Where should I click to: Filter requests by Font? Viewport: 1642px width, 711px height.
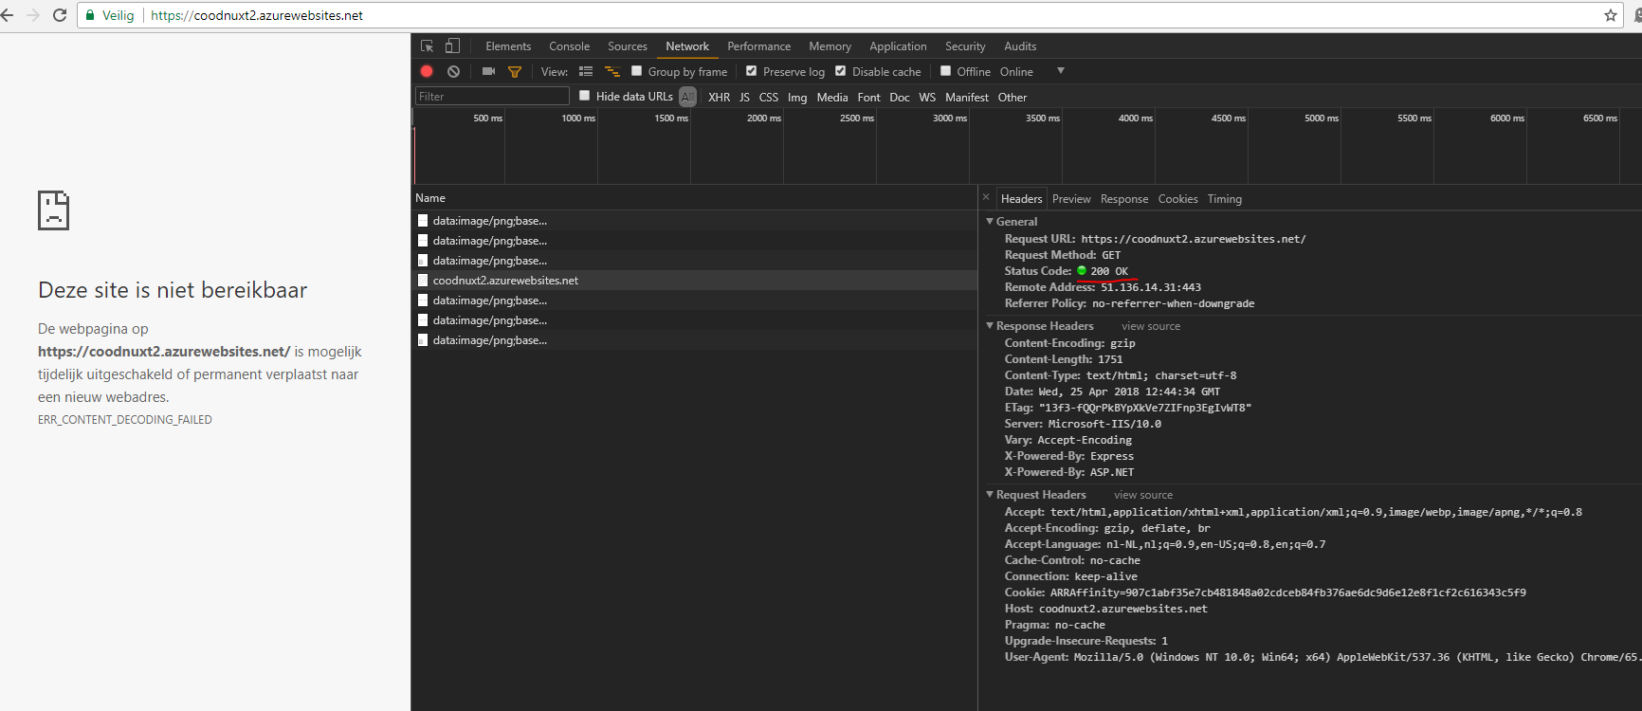pyautogui.click(x=868, y=97)
